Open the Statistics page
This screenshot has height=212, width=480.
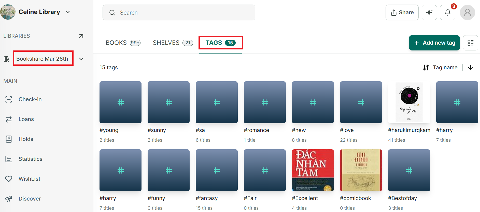point(31,159)
